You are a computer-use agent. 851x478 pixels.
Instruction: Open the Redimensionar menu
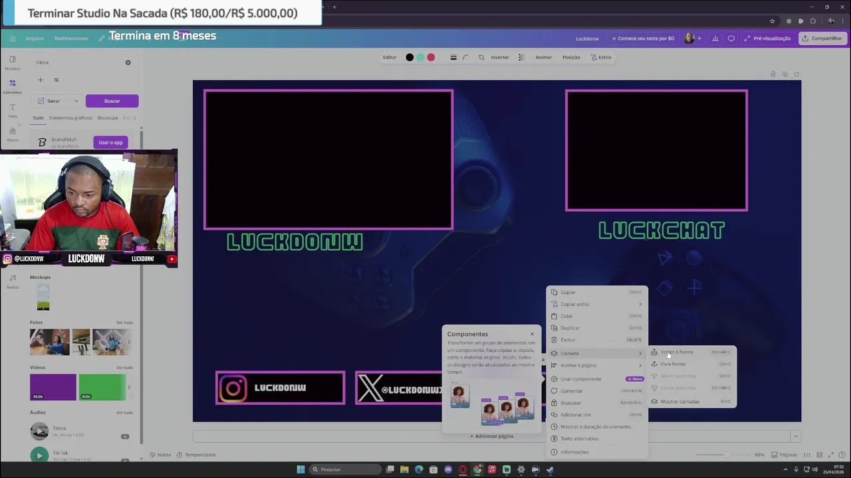coord(71,39)
